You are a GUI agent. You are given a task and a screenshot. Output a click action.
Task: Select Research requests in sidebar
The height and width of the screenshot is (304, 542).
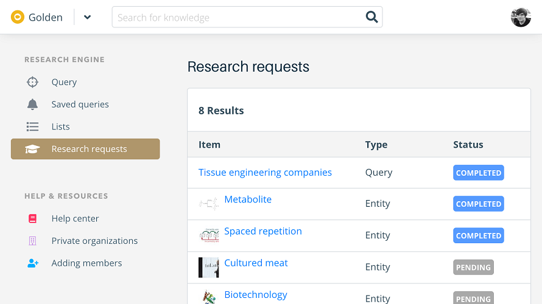(85, 149)
